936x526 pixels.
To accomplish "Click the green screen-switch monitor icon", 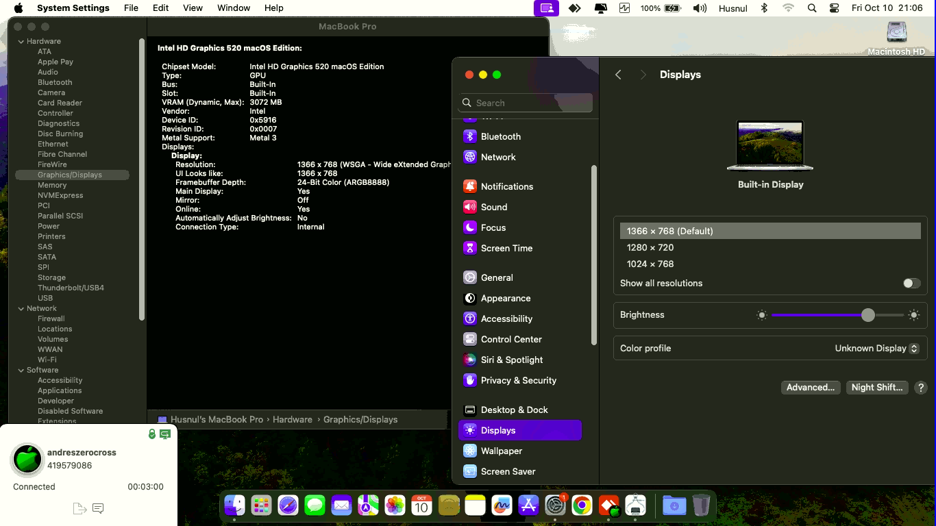I will [x=165, y=434].
